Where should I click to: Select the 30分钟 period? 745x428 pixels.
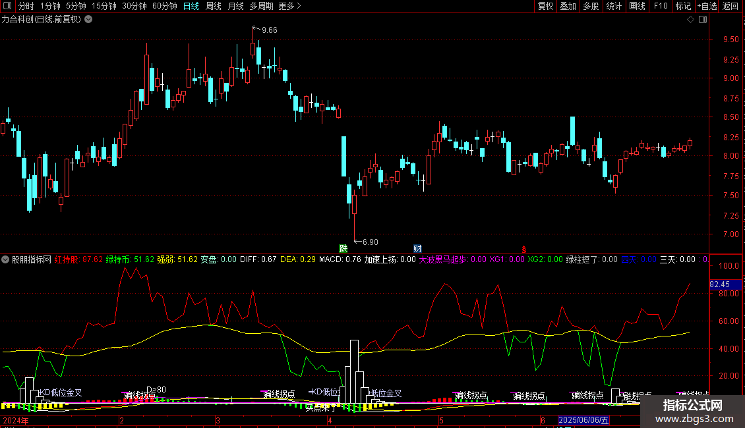point(134,6)
